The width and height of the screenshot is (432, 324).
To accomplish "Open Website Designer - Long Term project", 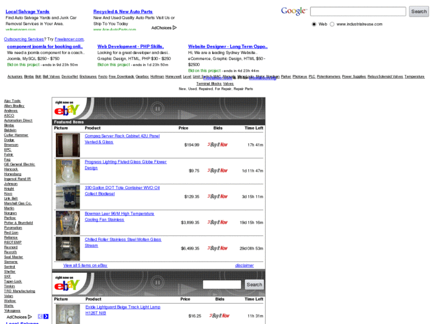I will [x=228, y=46].
